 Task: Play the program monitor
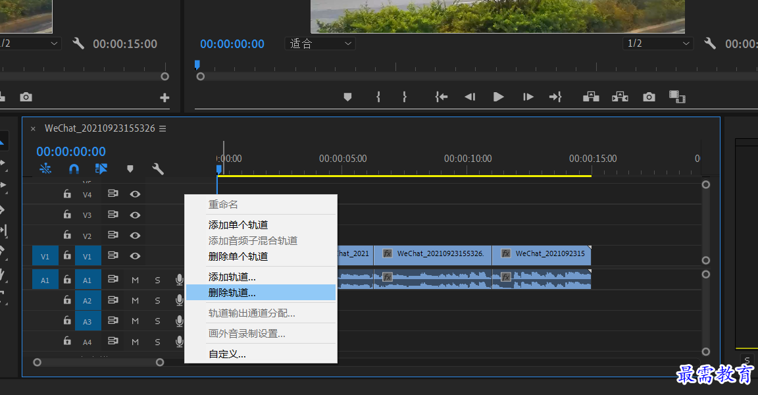(x=498, y=97)
